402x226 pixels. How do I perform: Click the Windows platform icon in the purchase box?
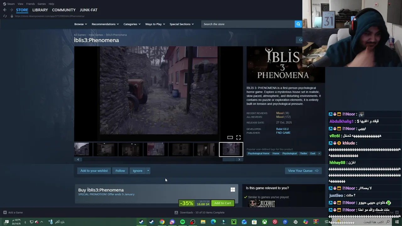pos(233,190)
